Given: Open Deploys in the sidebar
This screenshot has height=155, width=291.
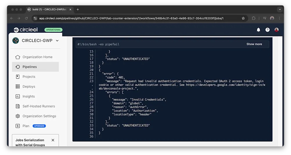Looking at the screenshot, I should click(x=35, y=86).
